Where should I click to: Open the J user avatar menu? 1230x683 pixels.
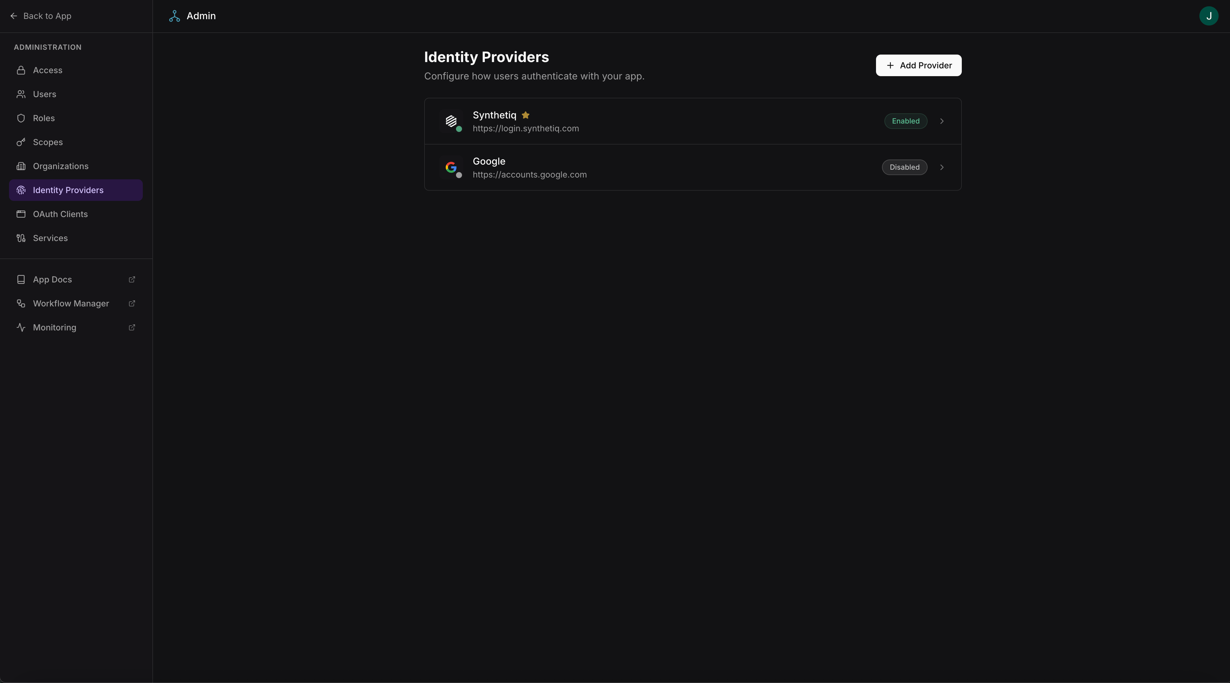(x=1208, y=16)
